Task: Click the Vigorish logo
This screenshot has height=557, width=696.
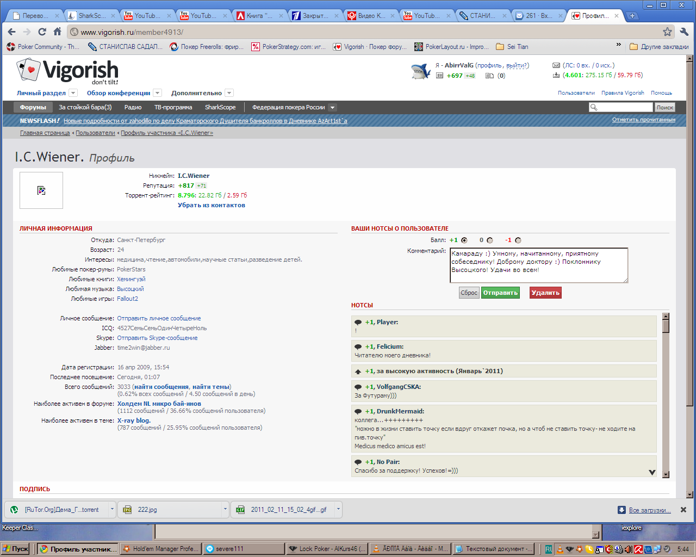Action: pyautogui.click(x=67, y=72)
